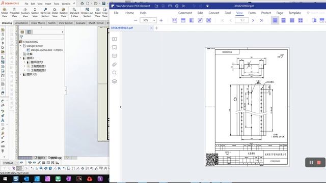Open SolidWorks Insert menu

pos(48,4)
